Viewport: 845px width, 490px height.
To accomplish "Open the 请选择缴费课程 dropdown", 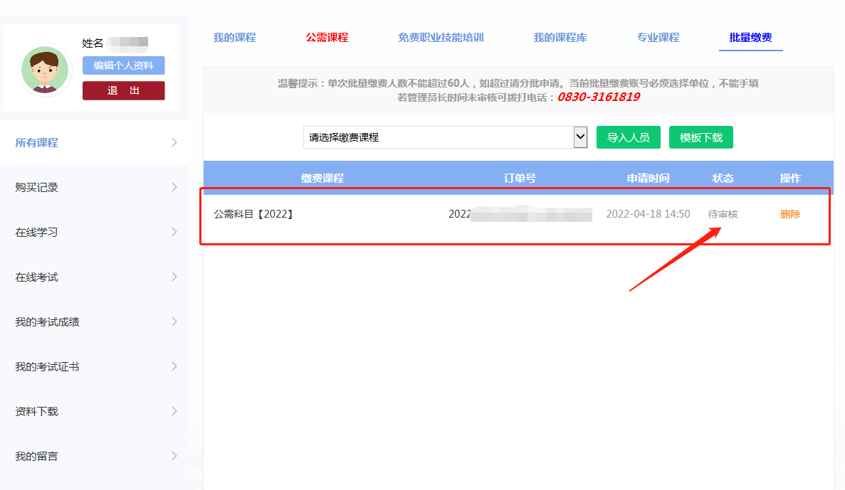I will click(445, 137).
